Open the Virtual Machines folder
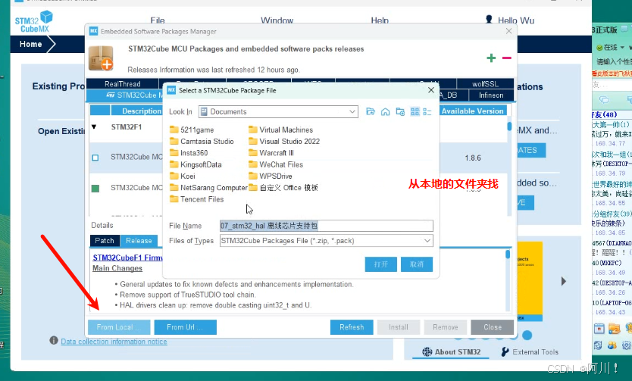The width and height of the screenshot is (632, 381). click(x=280, y=130)
